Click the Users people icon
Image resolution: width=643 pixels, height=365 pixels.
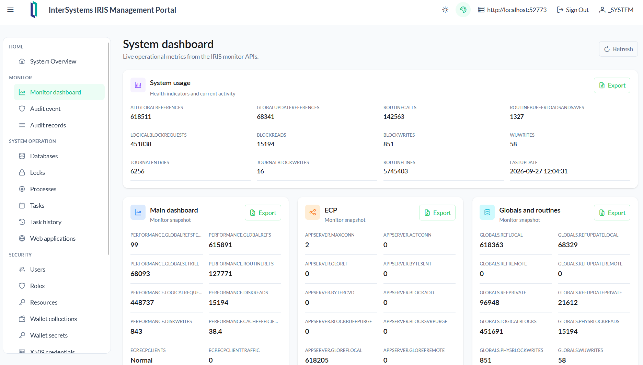[x=22, y=269]
